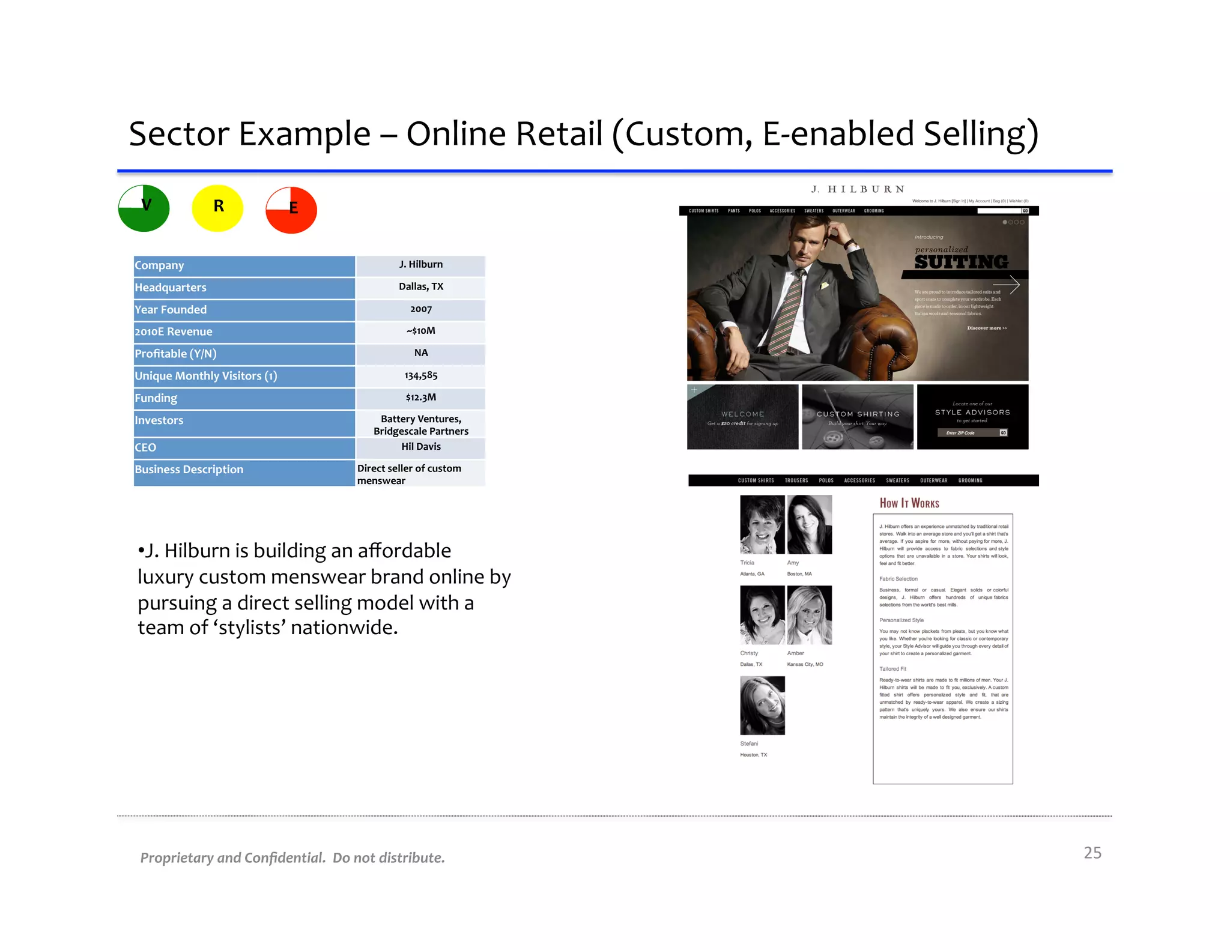Select stylist Amber's photo

(810, 615)
